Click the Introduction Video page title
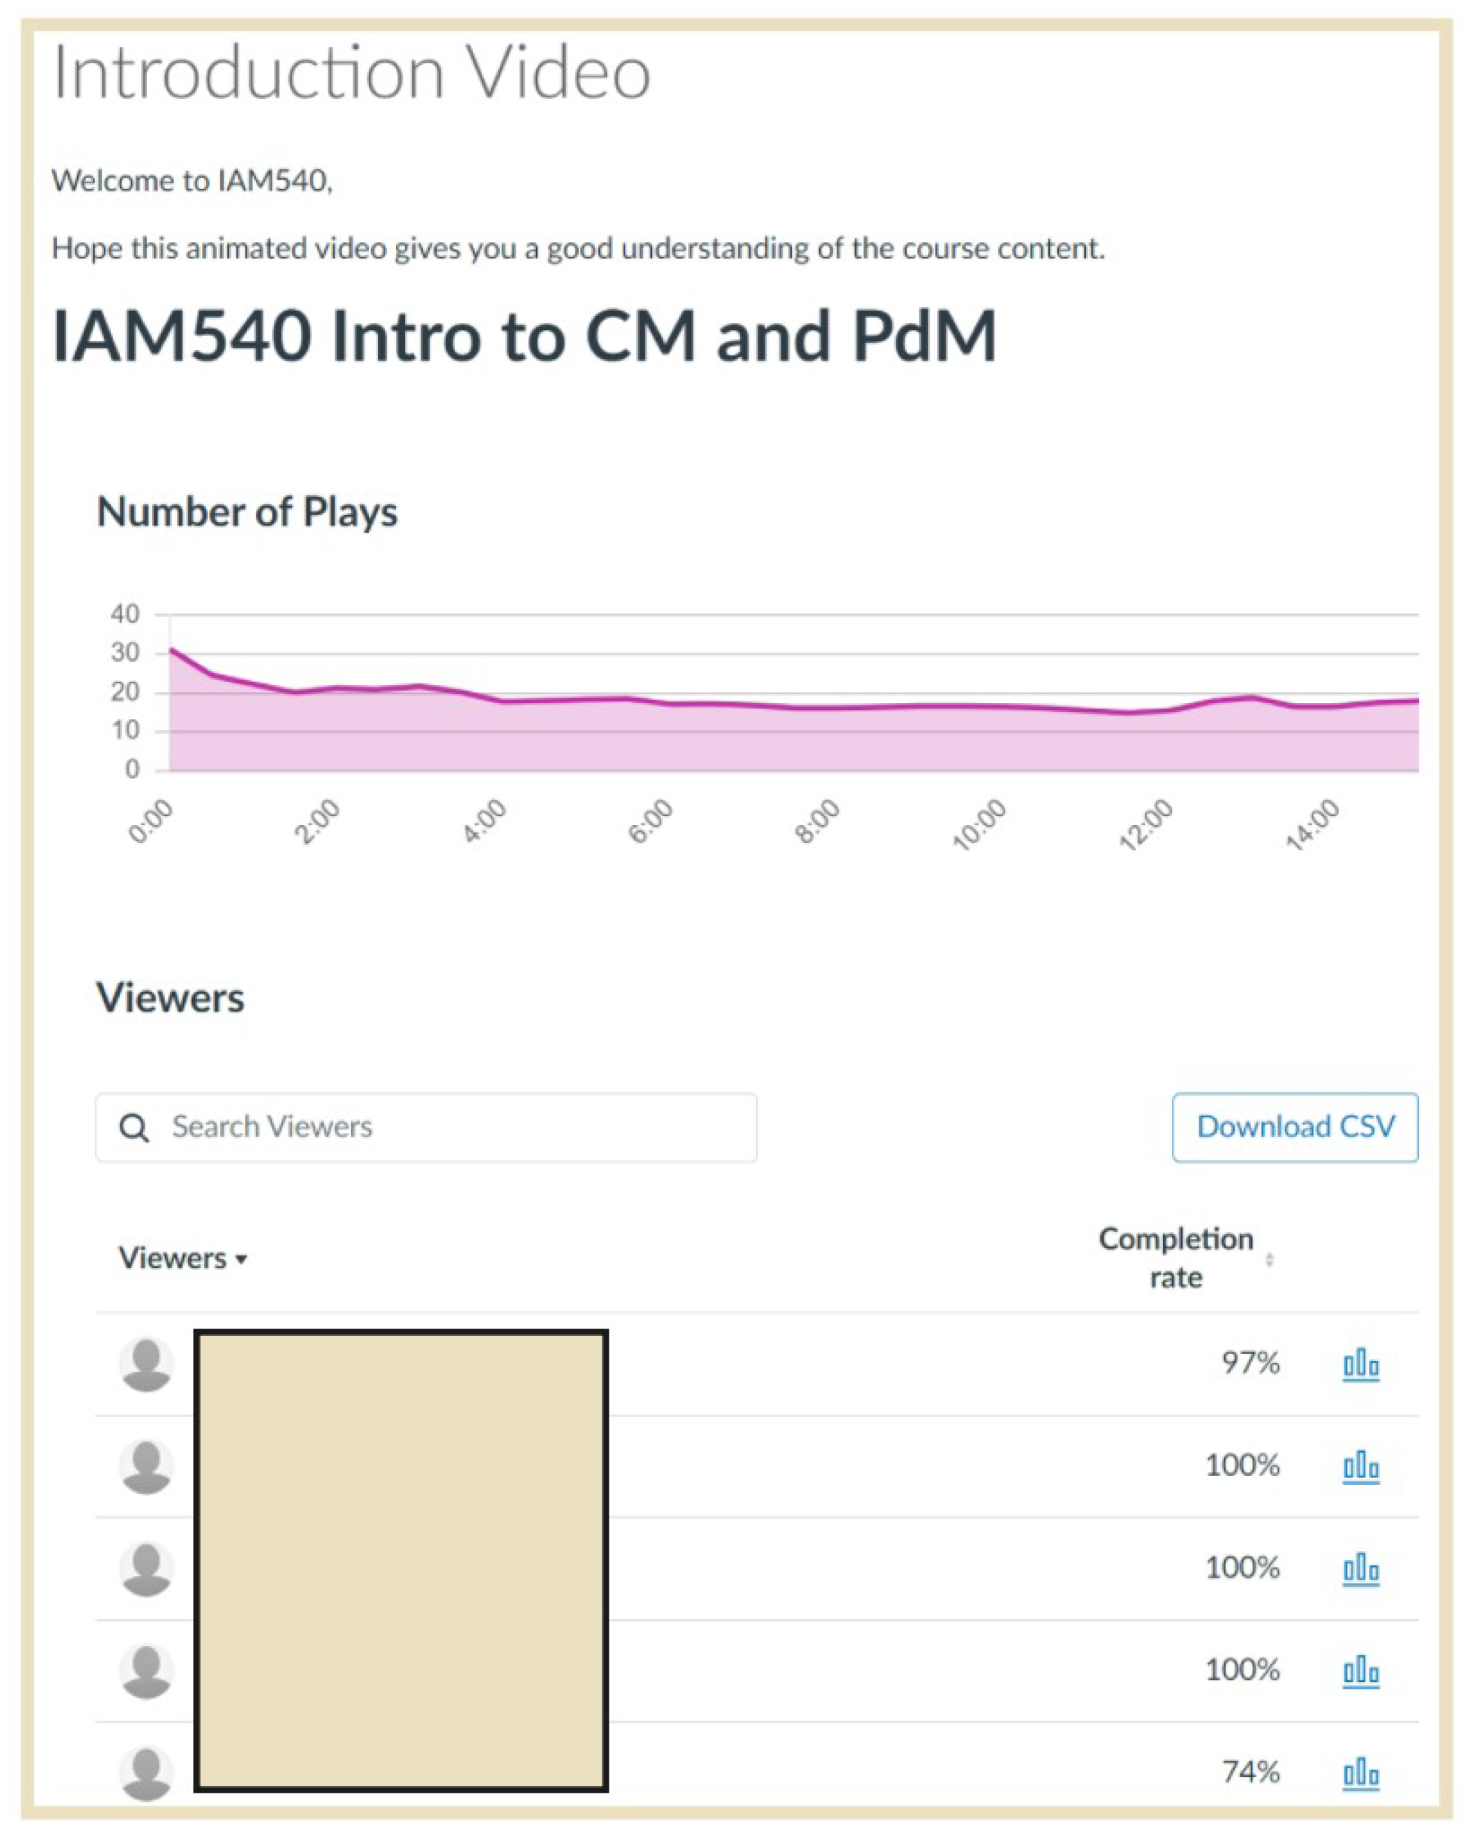The height and width of the screenshot is (1843, 1479). 351,73
